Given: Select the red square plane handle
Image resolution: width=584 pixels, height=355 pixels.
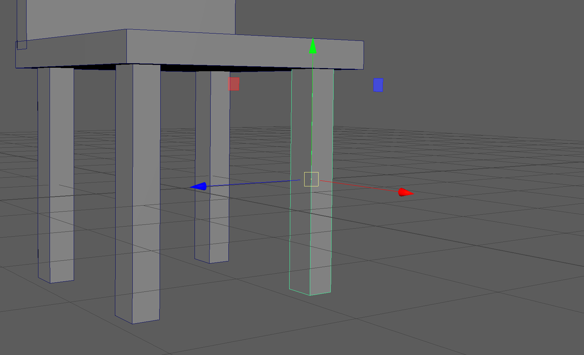Looking at the screenshot, I should [x=234, y=84].
